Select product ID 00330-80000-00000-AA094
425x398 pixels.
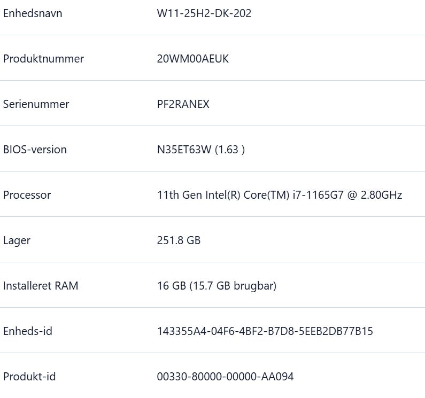point(225,377)
